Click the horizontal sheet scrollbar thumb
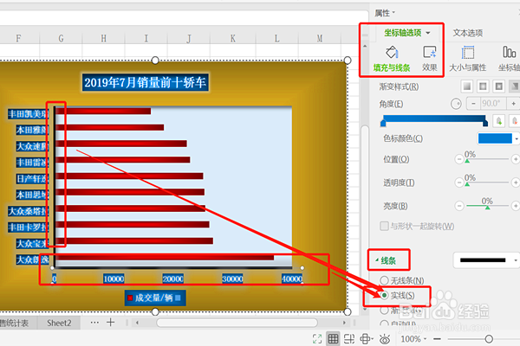 coord(237,322)
